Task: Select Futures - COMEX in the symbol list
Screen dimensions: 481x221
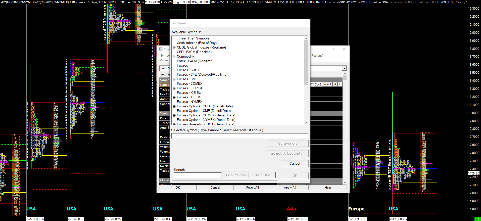Action: tap(189, 83)
